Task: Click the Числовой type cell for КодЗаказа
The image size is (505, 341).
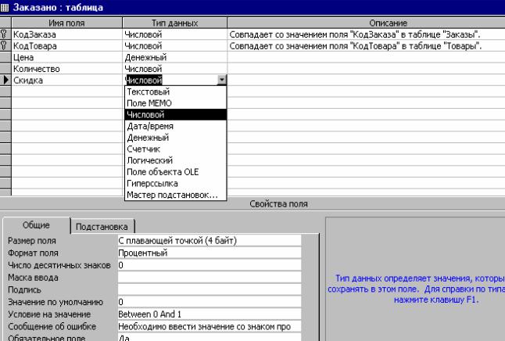Action: 175,34
